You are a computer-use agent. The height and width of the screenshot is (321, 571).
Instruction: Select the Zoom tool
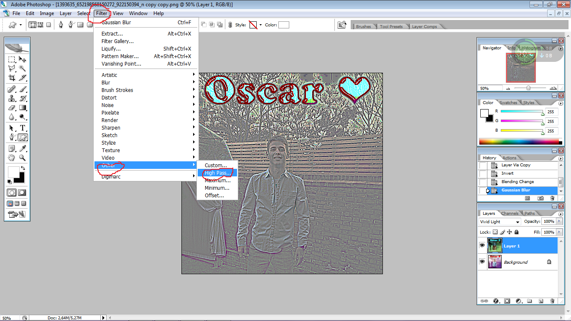pos(23,158)
